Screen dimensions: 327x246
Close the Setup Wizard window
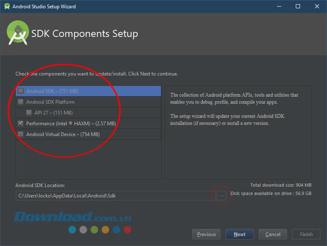[317, 7]
